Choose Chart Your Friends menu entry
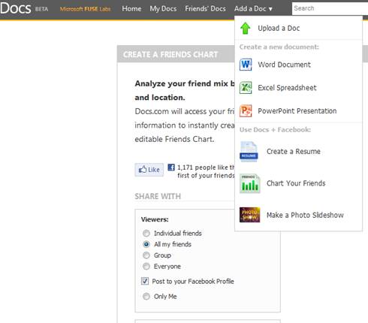368x323 pixels. pos(298,183)
